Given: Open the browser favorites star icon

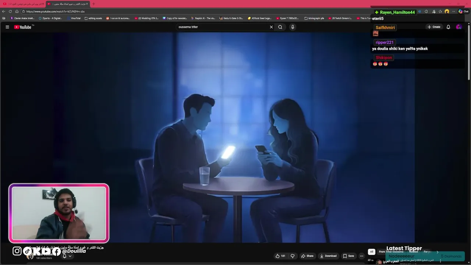Looking at the screenshot, I should (440, 11).
